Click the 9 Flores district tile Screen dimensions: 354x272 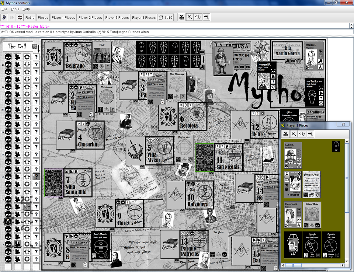[129, 213]
